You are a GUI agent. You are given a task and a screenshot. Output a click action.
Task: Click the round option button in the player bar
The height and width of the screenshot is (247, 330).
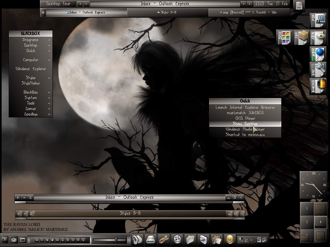click(73, 240)
